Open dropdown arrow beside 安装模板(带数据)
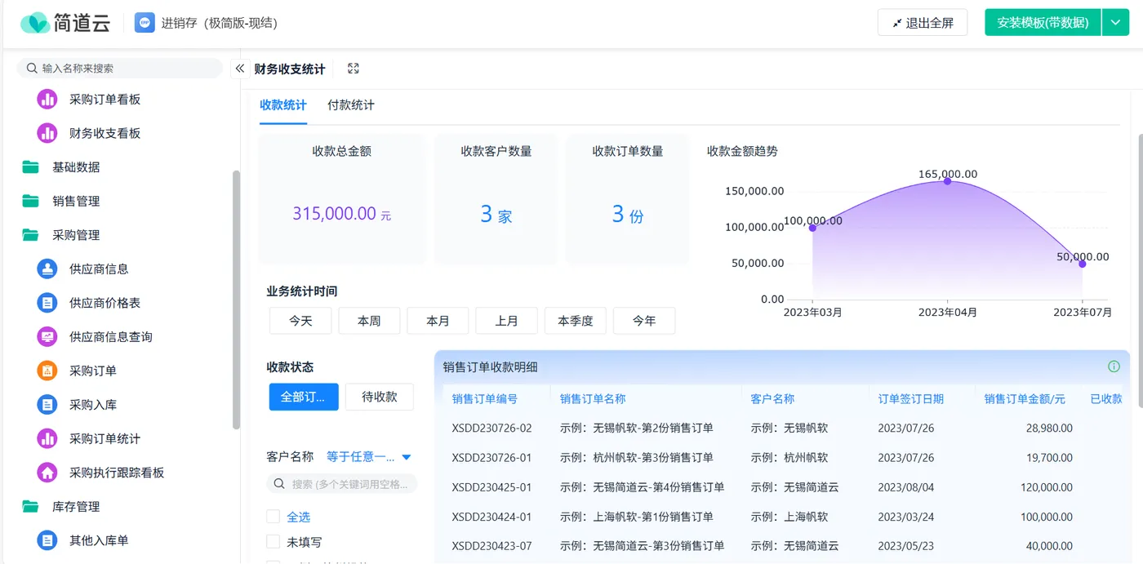This screenshot has width=1143, height=564. [x=1115, y=23]
